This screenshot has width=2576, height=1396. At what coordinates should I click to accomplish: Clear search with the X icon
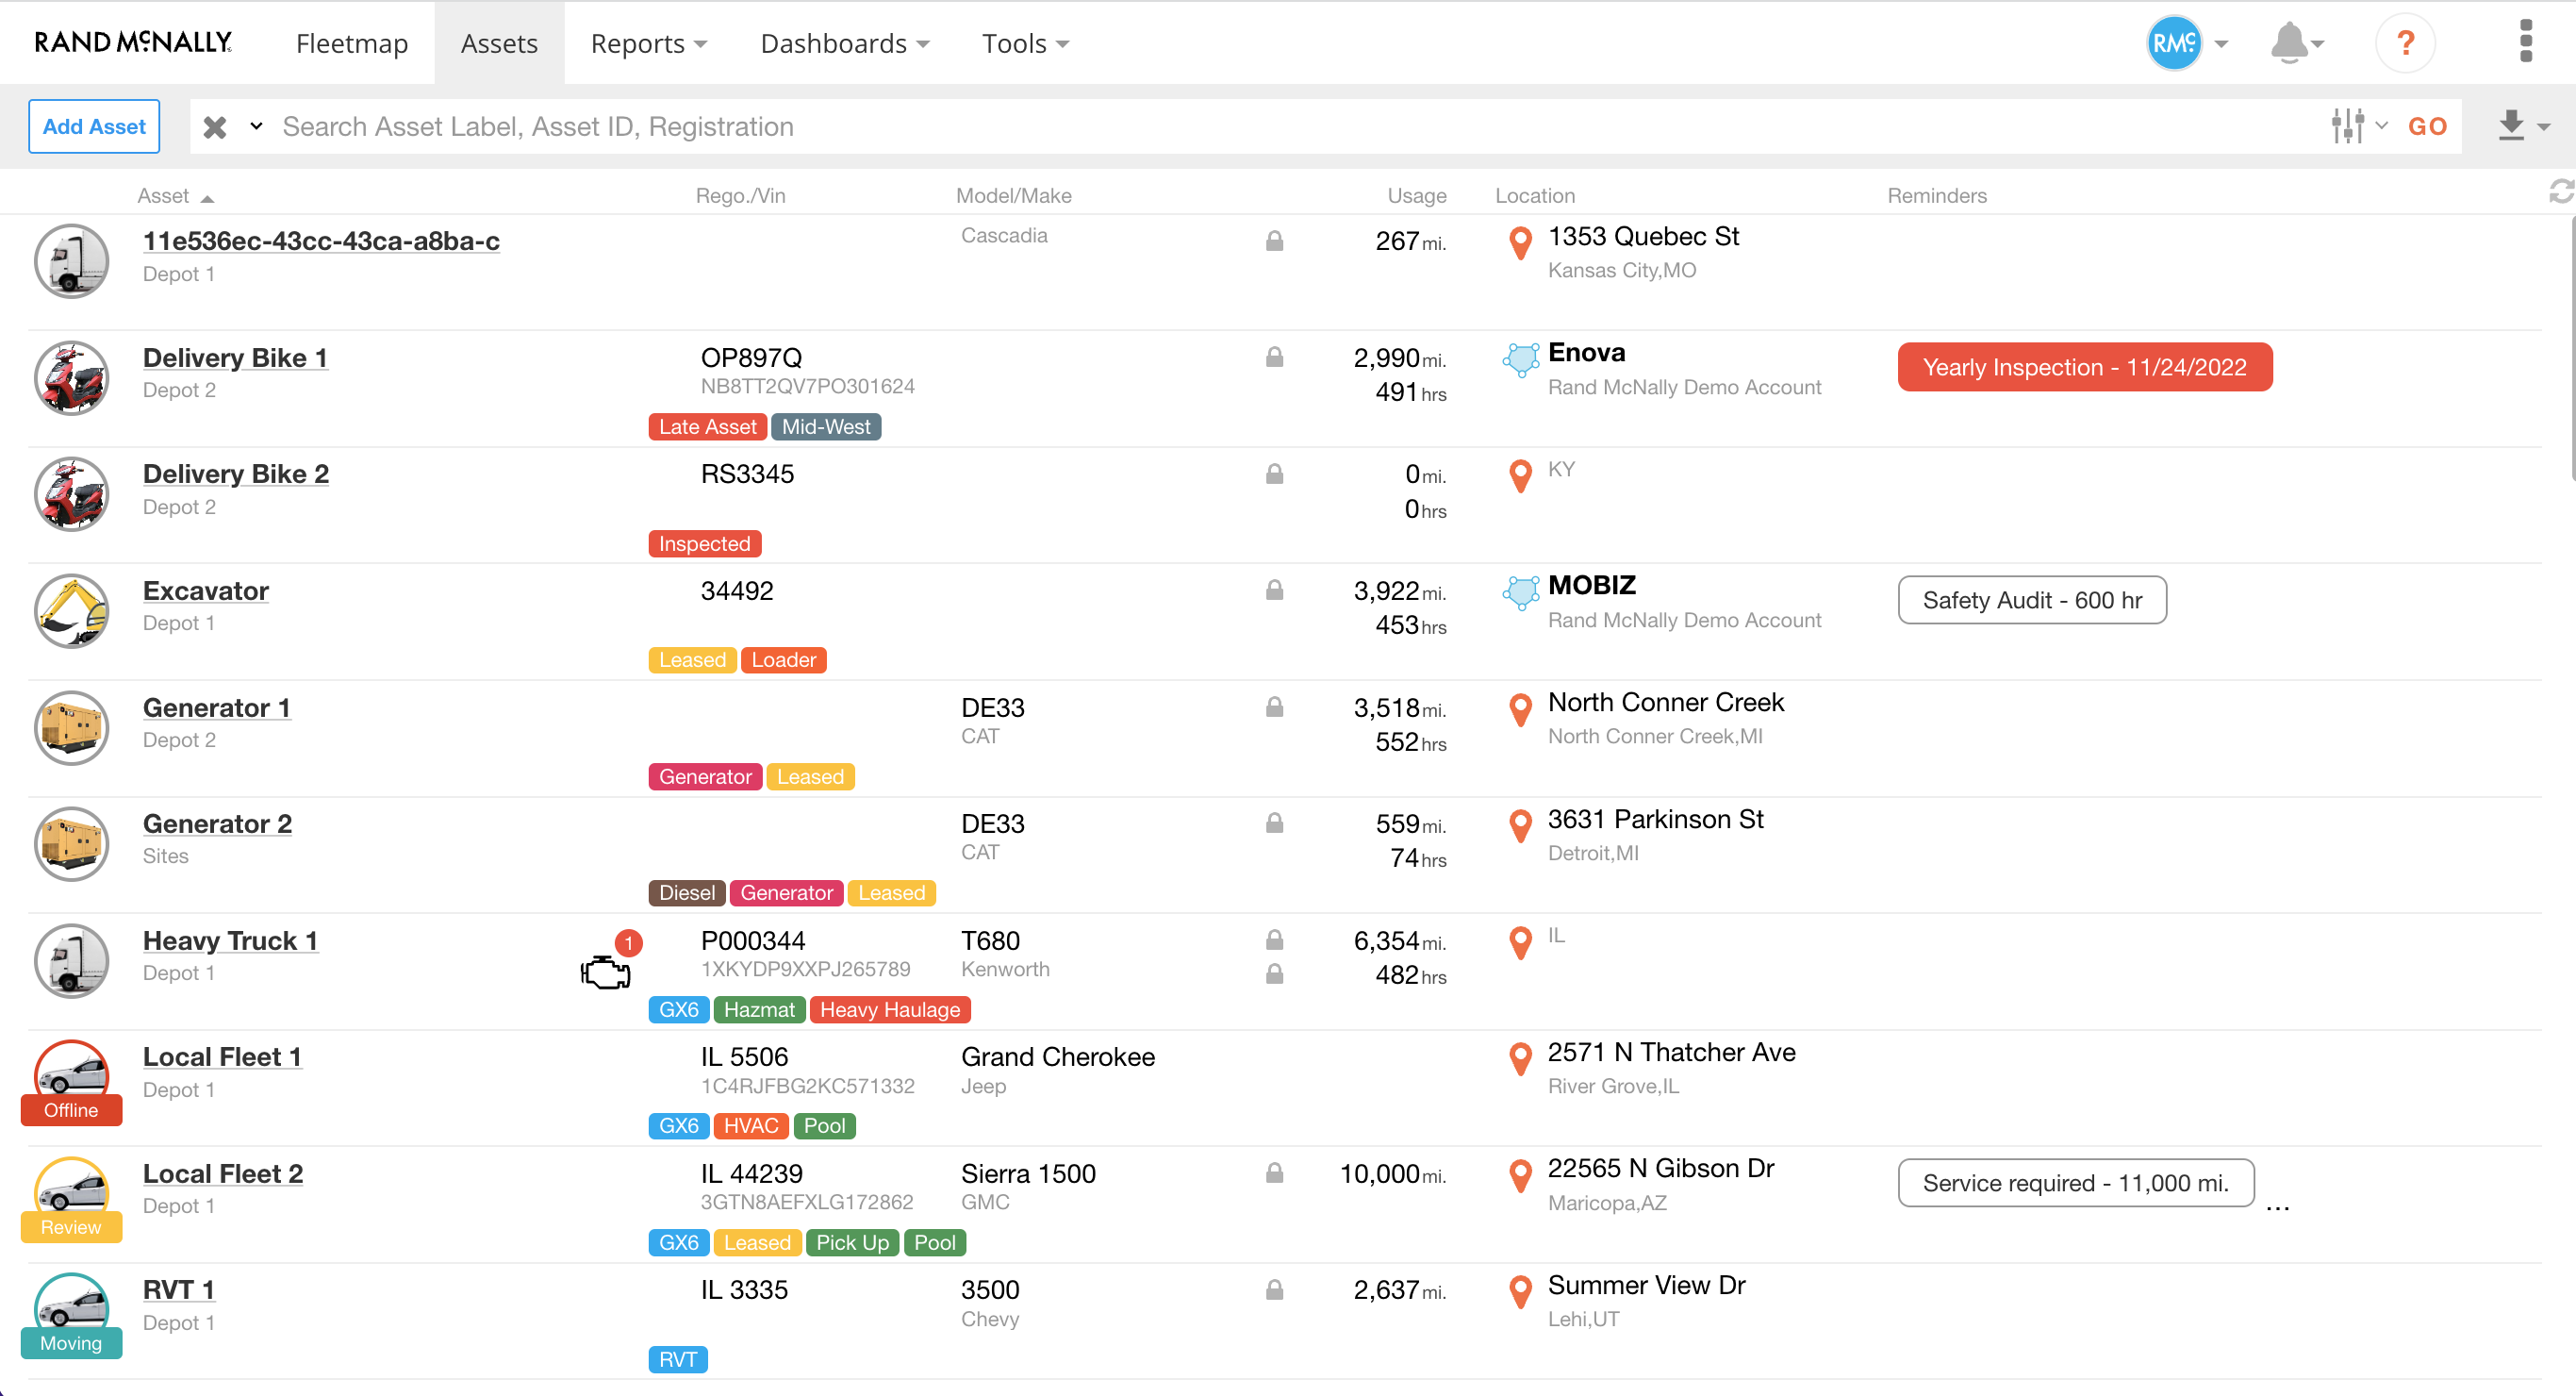pos(214,127)
